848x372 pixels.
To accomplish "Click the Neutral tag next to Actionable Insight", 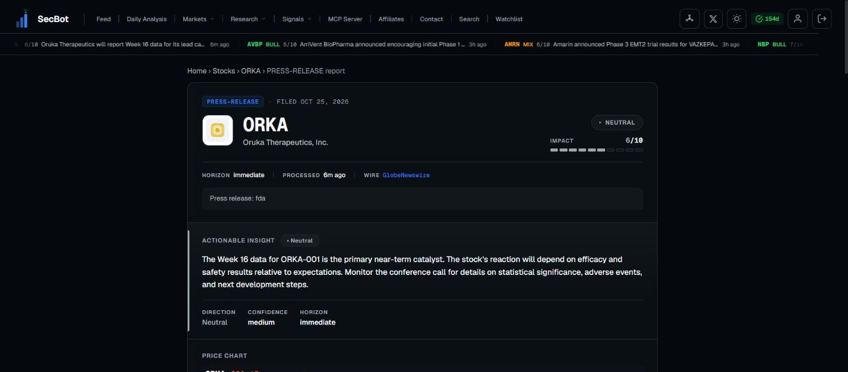I will point(300,241).
